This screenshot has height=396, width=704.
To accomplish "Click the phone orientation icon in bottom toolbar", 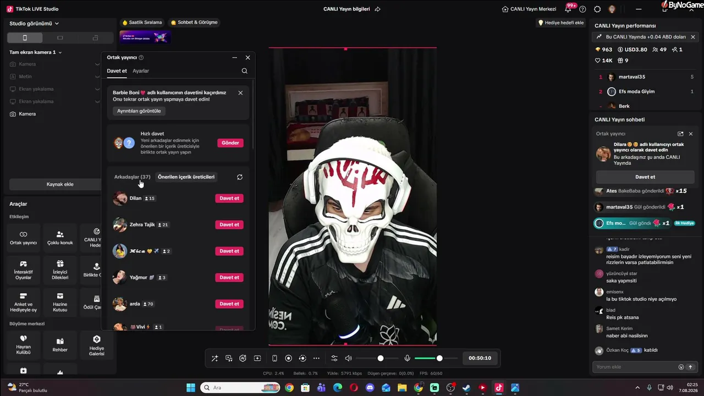I will [274, 358].
